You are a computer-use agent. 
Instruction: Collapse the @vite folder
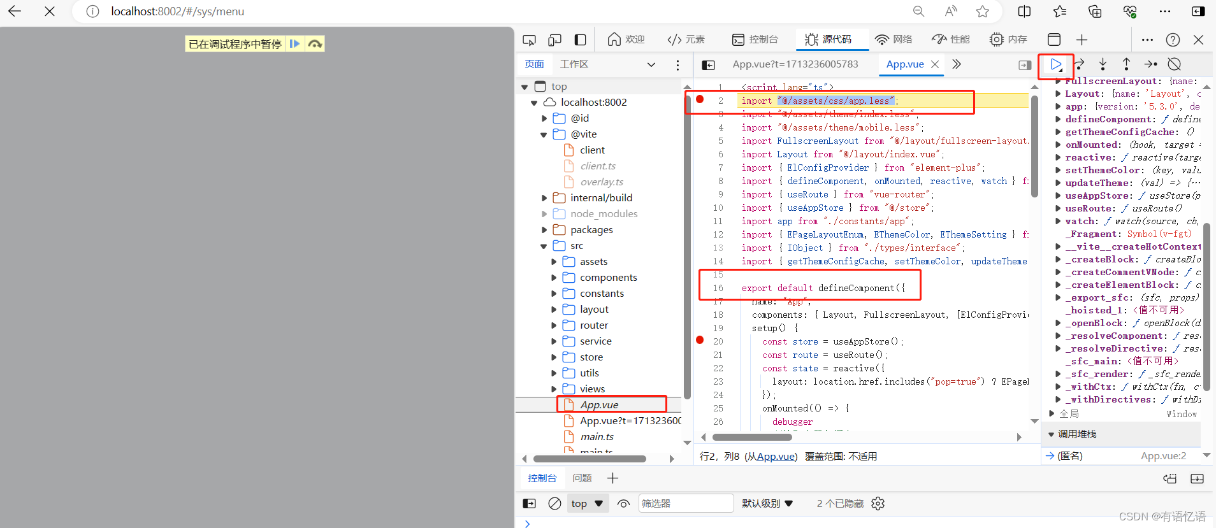(544, 134)
